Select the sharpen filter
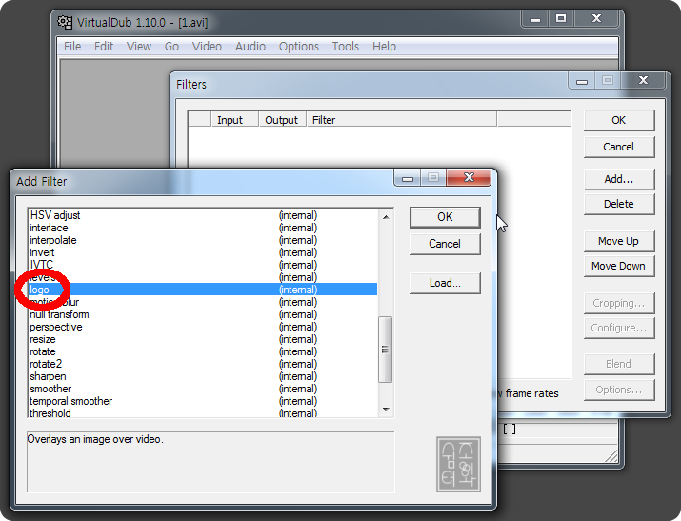Screen dimensions: 681x521 (203, 376)
